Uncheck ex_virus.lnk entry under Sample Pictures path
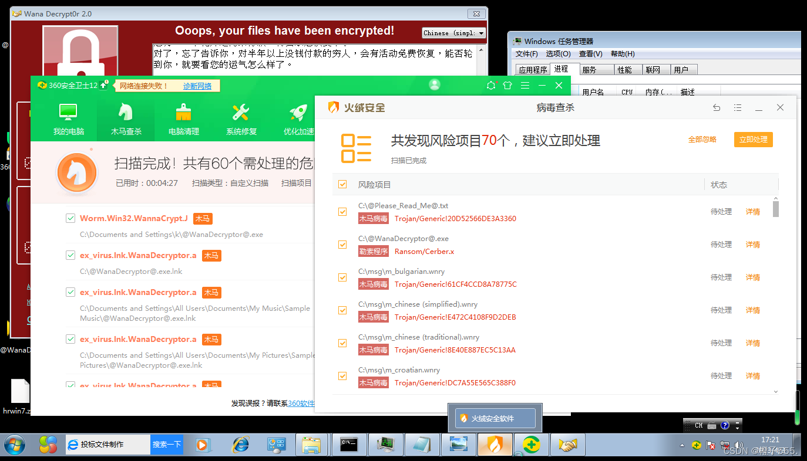Screen dimensions: 807x461 [70, 339]
